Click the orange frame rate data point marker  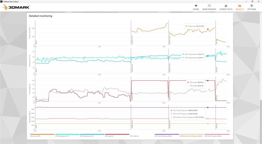tap(208, 29)
